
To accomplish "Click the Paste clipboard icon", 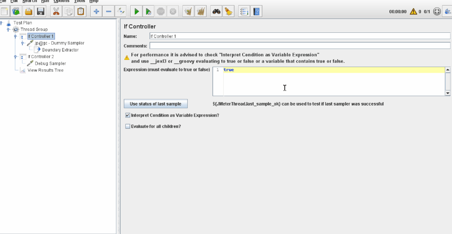I will pyautogui.click(x=81, y=11).
